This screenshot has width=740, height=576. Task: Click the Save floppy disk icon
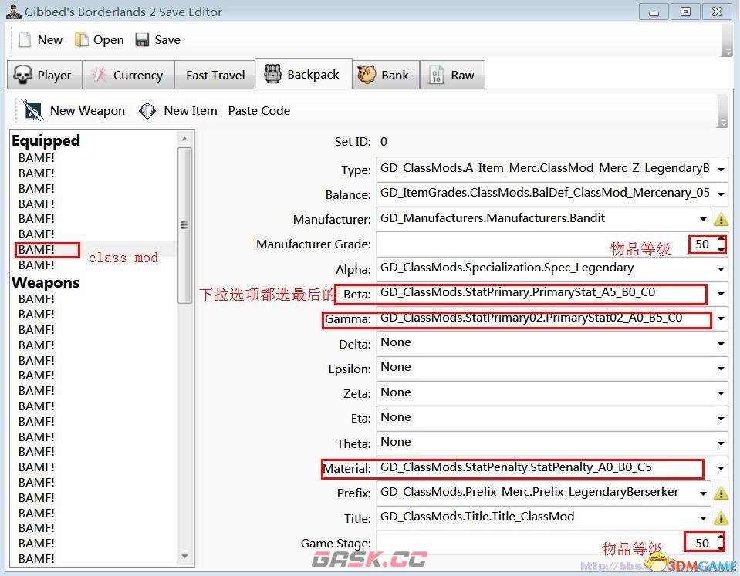pyautogui.click(x=142, y=39)
